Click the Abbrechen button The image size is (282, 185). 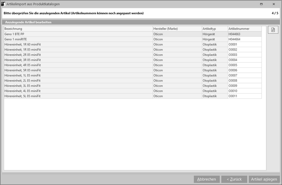coord(207,179)
